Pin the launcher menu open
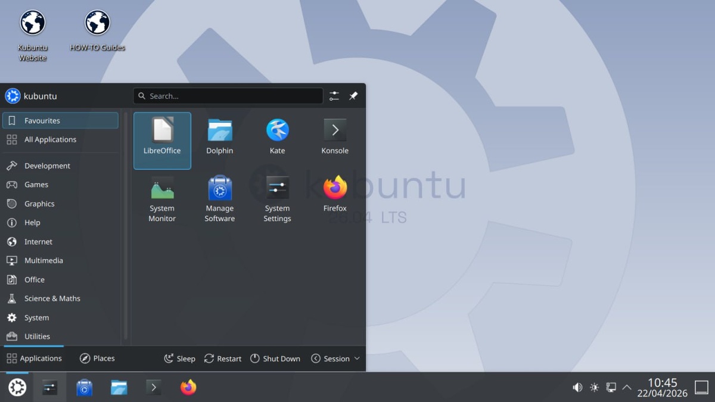This screenshot has height=402, width=715. point(353,96)
